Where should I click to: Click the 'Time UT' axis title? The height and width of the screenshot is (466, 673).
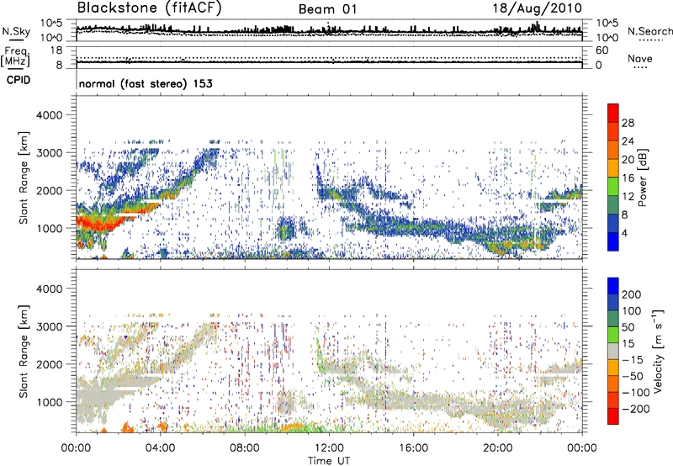click(329, 461)
